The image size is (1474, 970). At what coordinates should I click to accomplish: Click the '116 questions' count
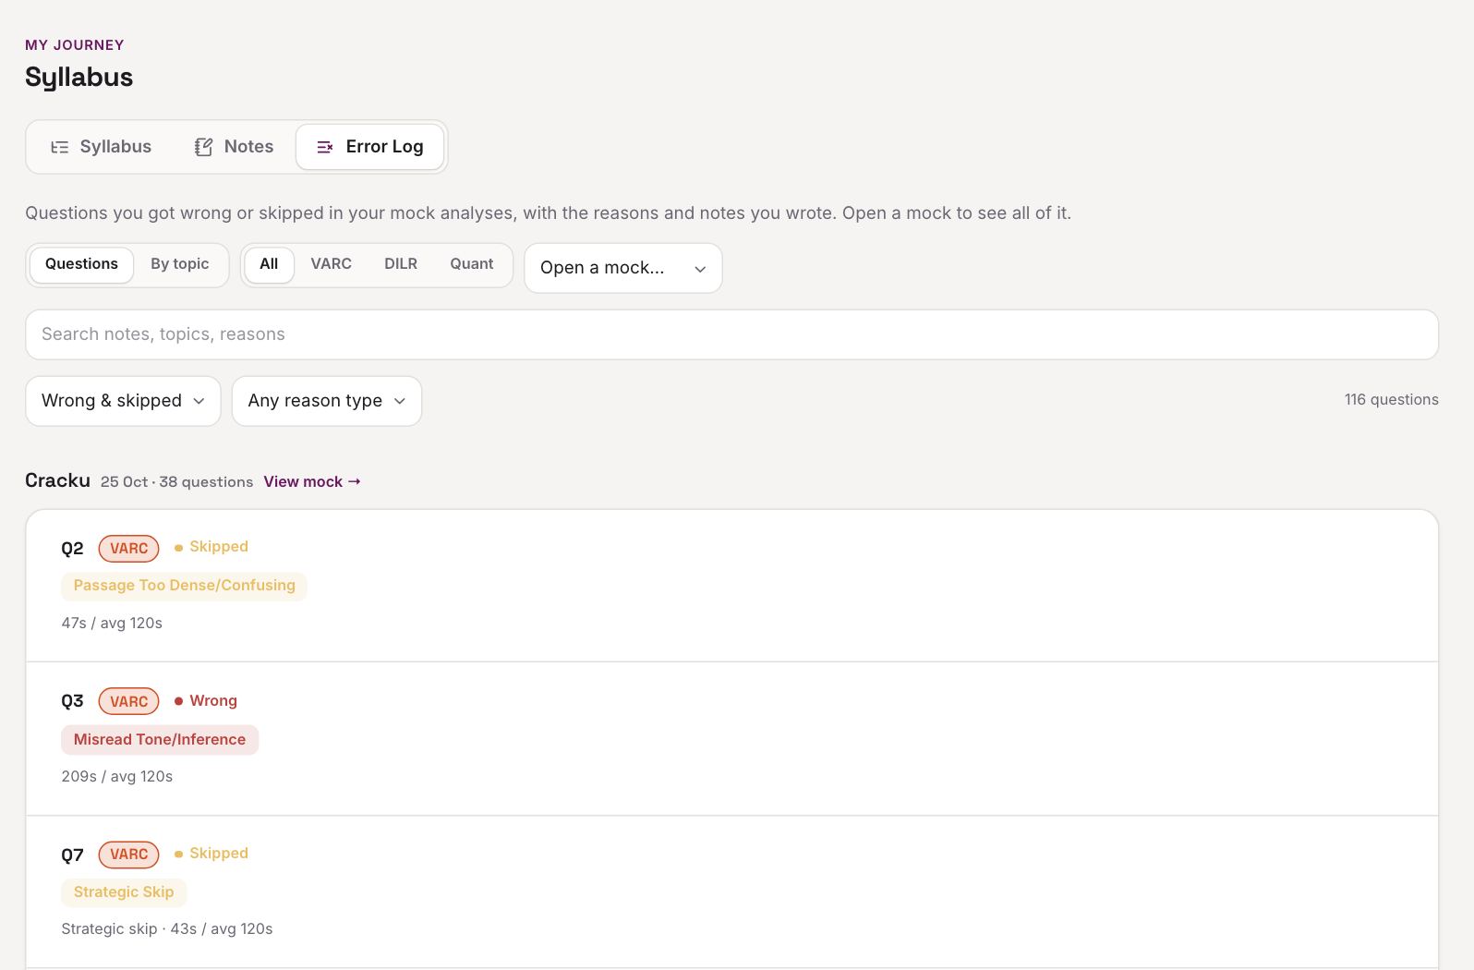1392,400
